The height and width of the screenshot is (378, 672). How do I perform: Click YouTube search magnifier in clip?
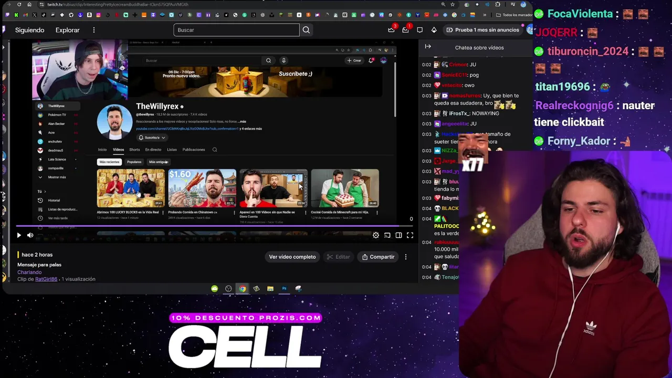(268, 60)
